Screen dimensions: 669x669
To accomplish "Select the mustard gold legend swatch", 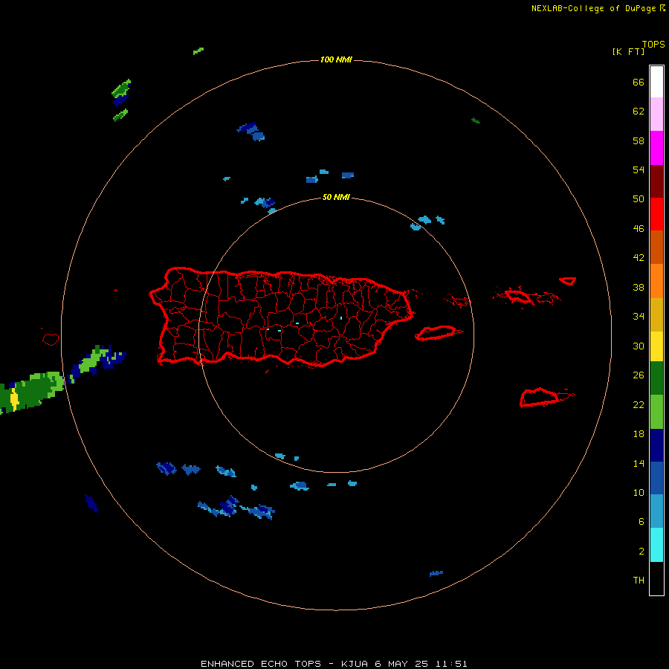I will click(x=656, y=314).
